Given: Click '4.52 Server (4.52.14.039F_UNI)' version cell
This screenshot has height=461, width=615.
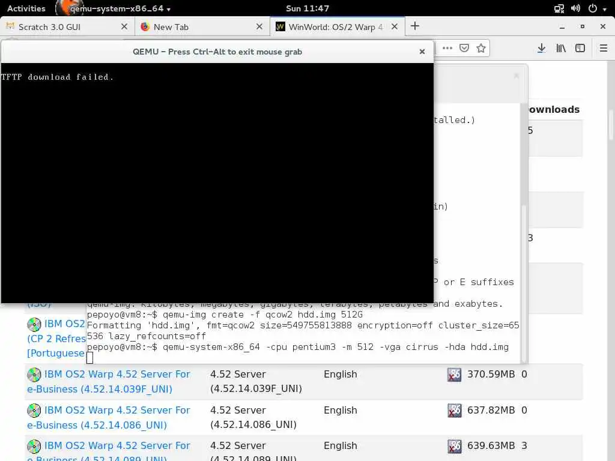Looking at the screenshot, I should click(x=256, y=381).
